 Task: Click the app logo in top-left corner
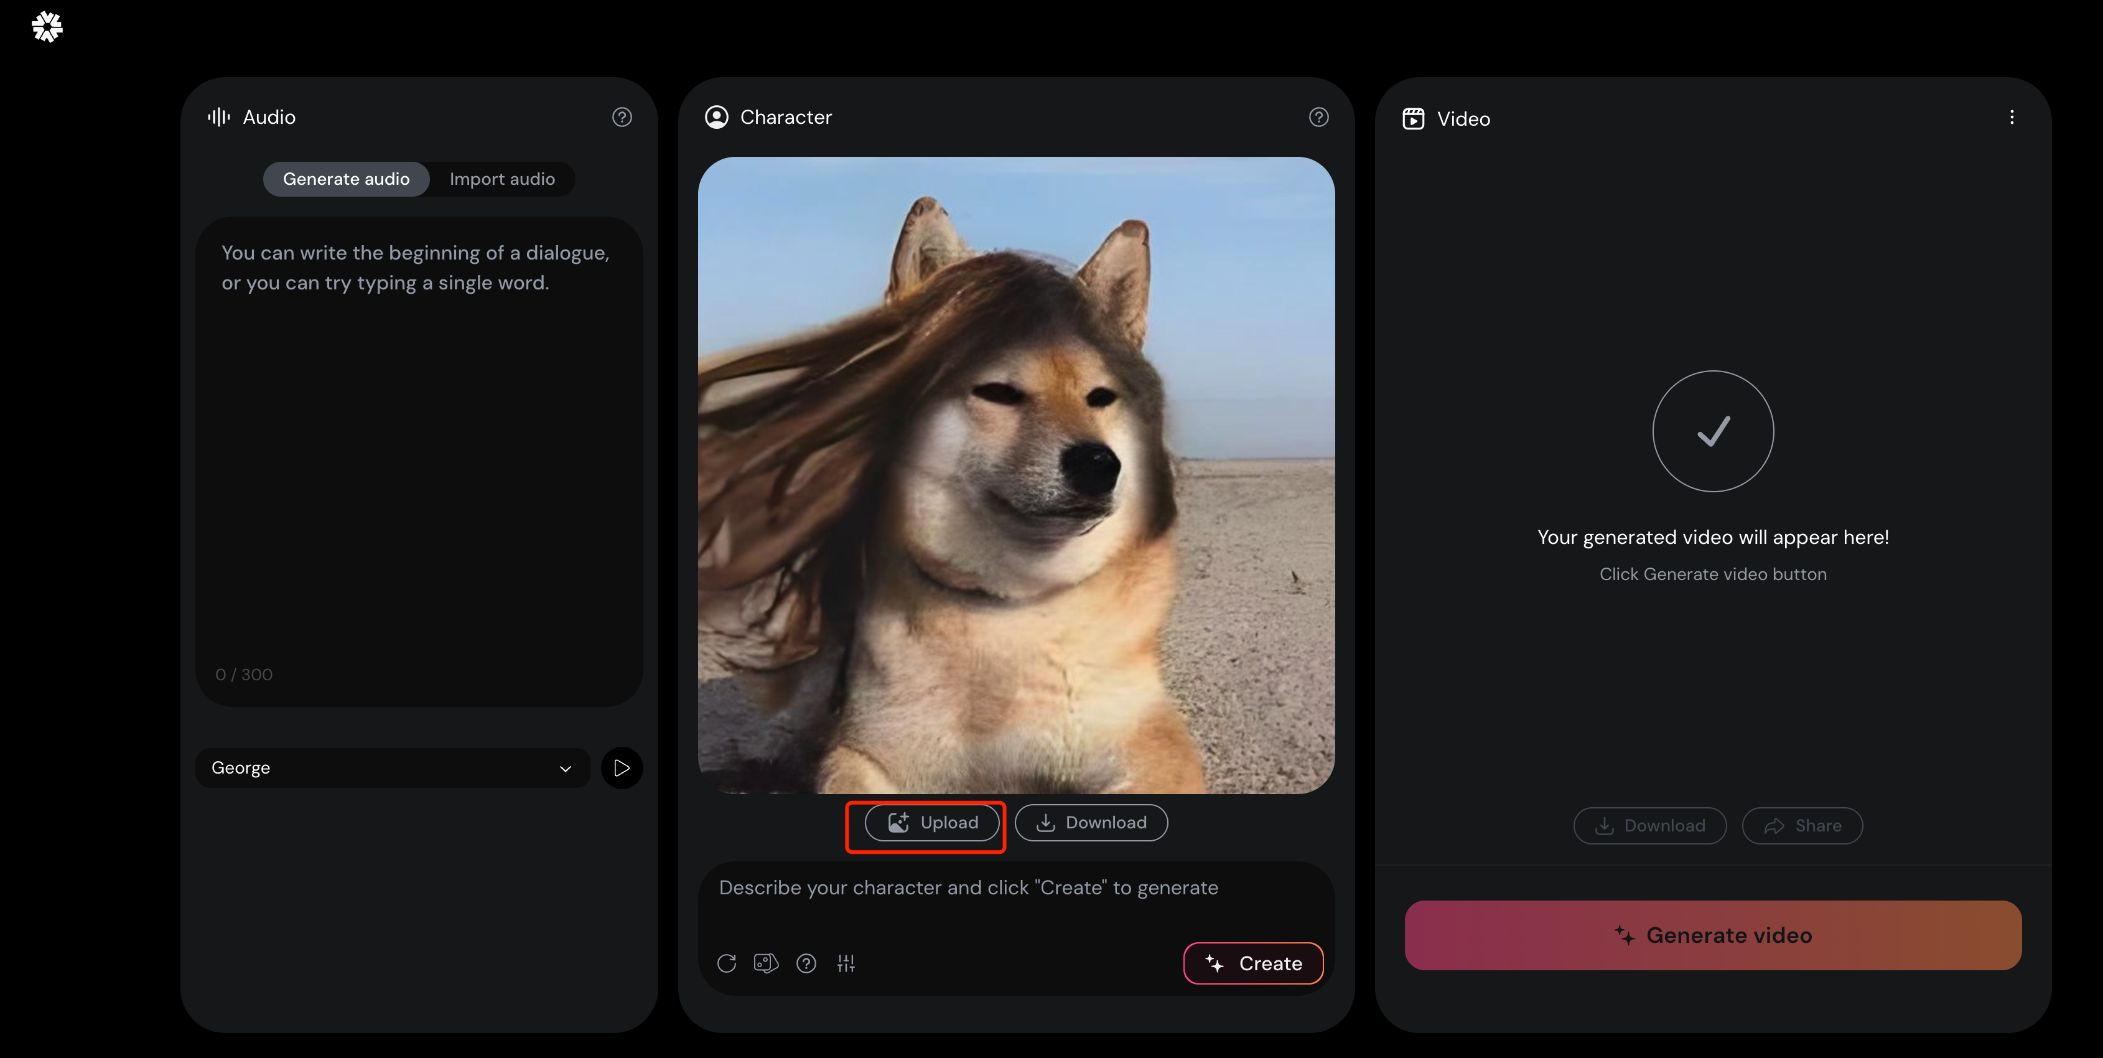(x=47, y=27)
